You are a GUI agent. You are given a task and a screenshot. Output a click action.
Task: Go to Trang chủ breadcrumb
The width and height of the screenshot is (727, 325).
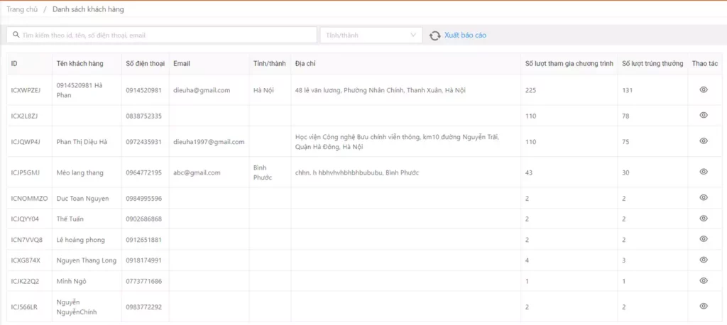pos(21,9)
